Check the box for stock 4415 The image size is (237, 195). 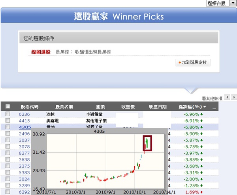click(x=8, y=121)
